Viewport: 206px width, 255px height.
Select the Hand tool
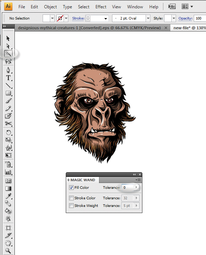(x=8, y=243)
